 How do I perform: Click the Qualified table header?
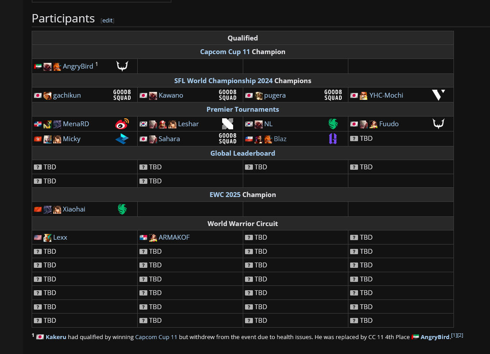(x=243, y=38)
